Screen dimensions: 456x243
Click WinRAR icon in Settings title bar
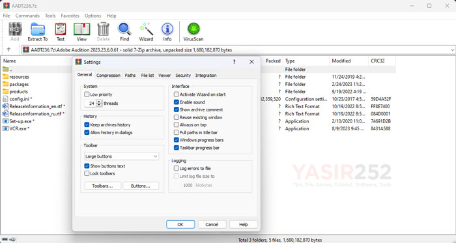pyautogui.click(x=79, y=62)
